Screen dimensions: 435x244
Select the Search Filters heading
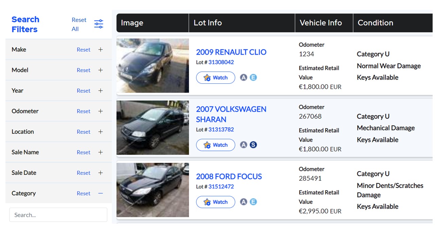tap(25, 24)
